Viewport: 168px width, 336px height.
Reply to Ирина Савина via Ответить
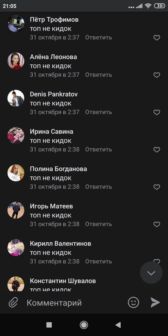coord(99,149)
